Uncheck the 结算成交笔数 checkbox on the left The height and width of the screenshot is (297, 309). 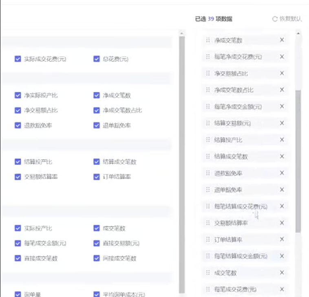point(97,162)
